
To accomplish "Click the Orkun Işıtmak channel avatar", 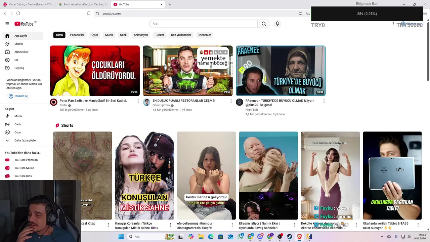I will pyautogui.click(x=146, y=102).
